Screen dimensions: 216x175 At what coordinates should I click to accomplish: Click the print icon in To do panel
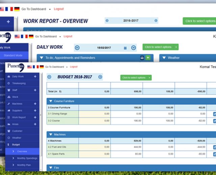click(x=142, y=58)
